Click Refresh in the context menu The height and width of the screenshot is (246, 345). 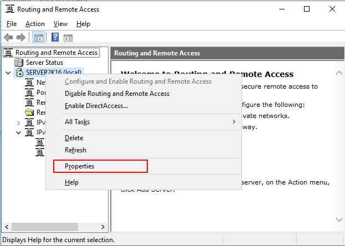75,150
